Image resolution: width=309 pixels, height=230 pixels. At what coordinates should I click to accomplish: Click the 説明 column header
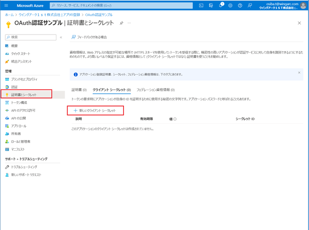pyautogui.click(x=79, y=119)
